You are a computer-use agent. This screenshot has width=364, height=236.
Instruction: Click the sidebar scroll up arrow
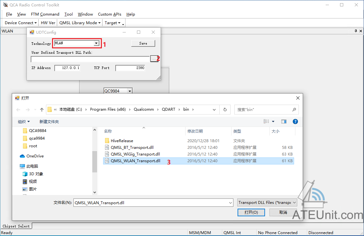click(x=95, y=130)
